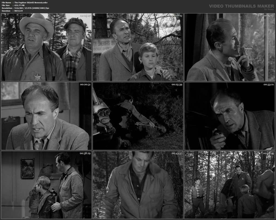Click the resolution value '512x384 / 23.976 (24000/1001) fps'
The image size is (276, 220).
click(32, 8)
